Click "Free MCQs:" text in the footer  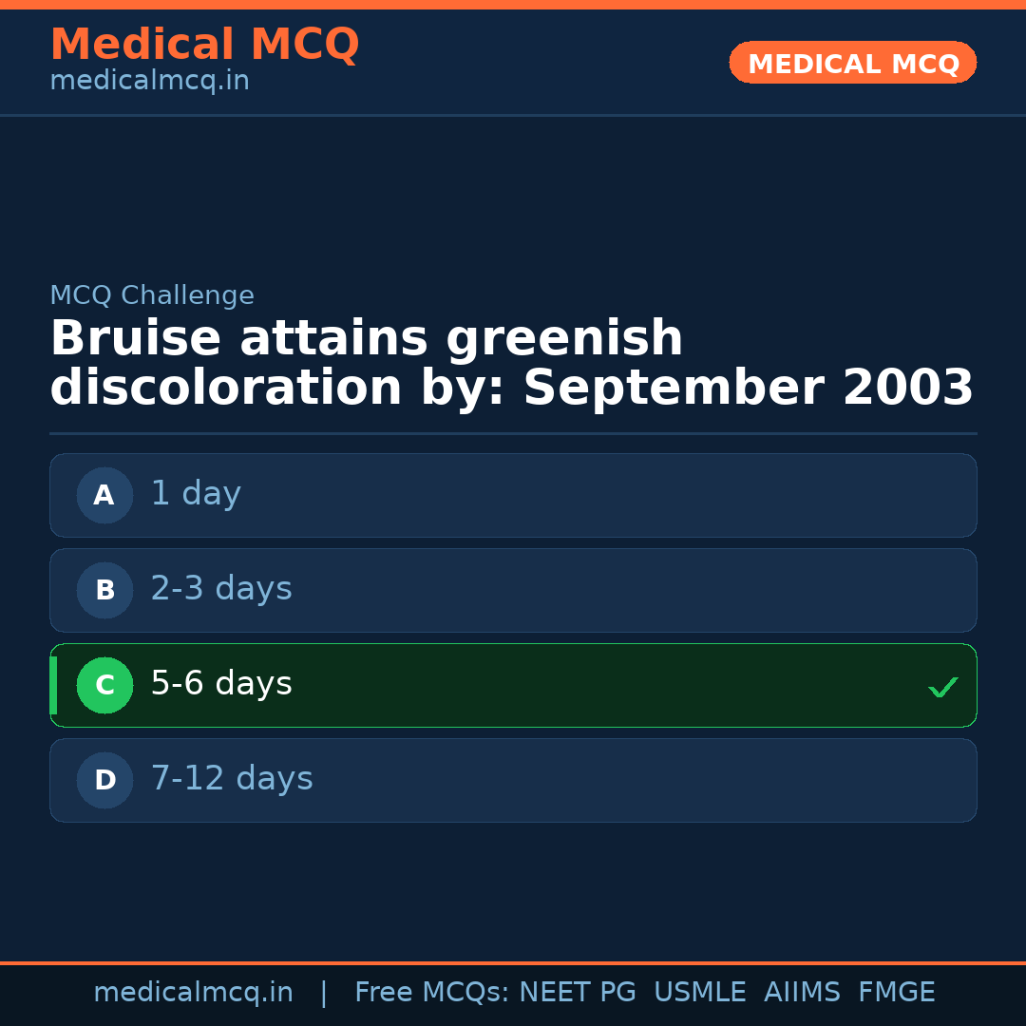click(x=431, y=993)
